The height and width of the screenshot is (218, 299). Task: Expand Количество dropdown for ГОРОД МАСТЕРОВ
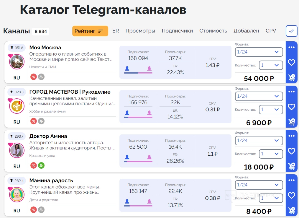click(271, 110)
